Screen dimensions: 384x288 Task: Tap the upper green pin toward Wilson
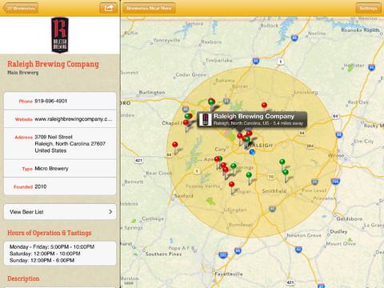[x=282, y=162]
